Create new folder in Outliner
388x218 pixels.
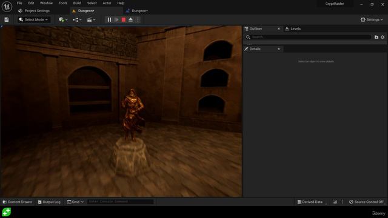376,37
